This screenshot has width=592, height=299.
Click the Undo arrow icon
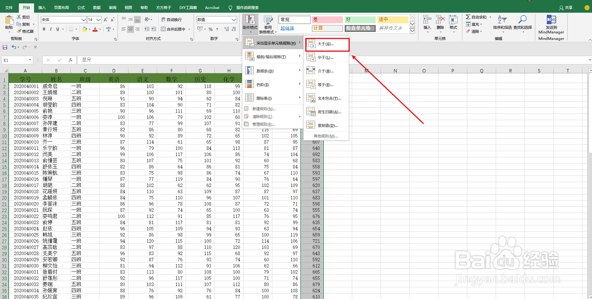[x=14, y=47]
